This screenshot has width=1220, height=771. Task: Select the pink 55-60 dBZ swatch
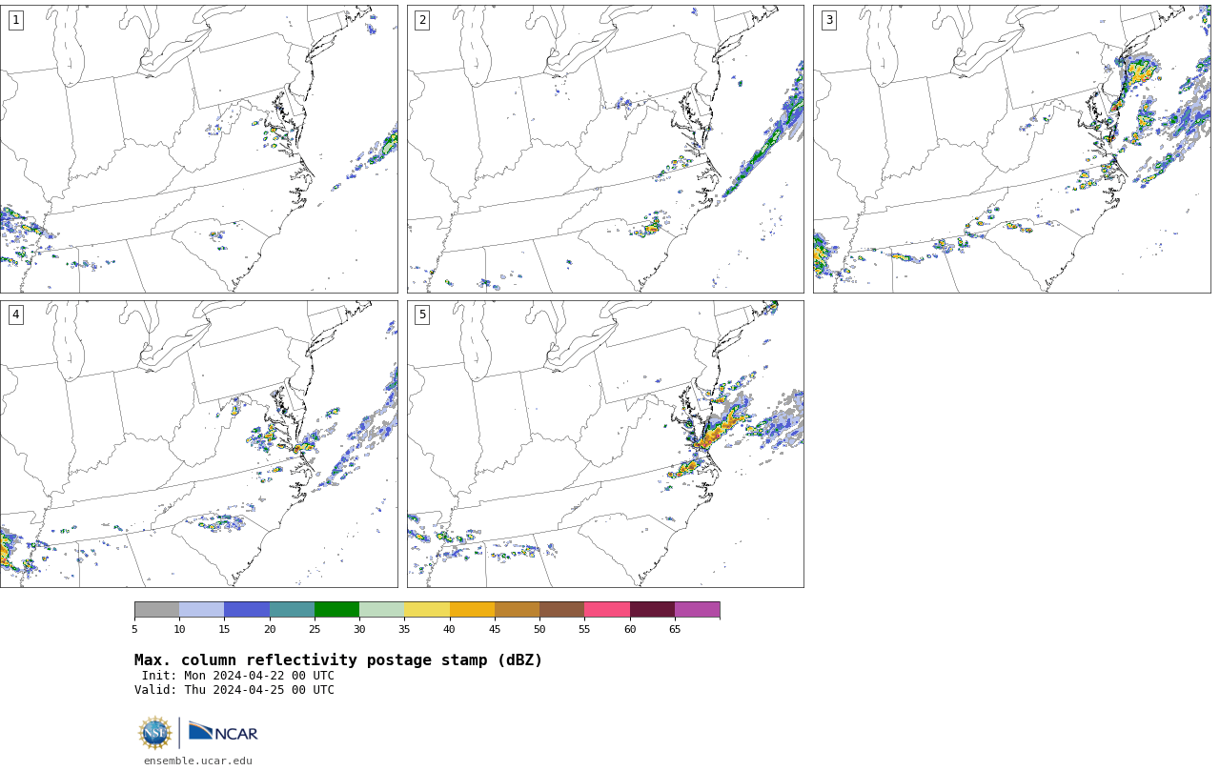click(607, 610)
